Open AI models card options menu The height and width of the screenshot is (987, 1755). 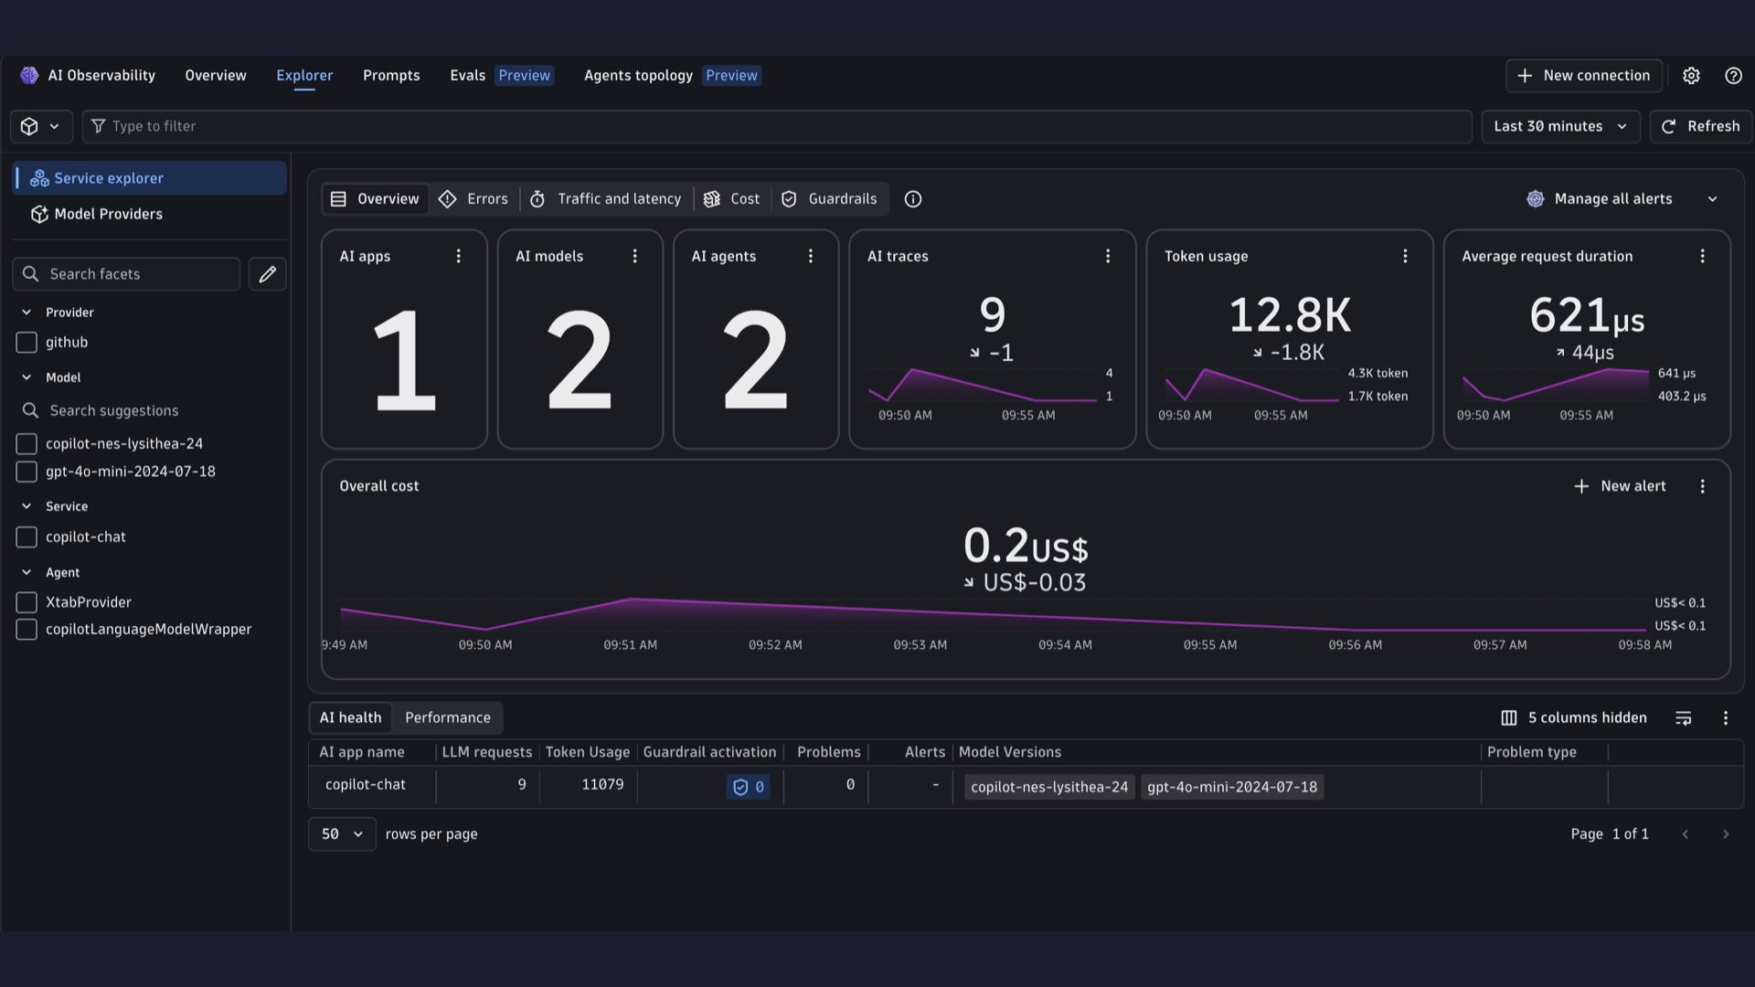pyautogui.click(x=635, y=257)
